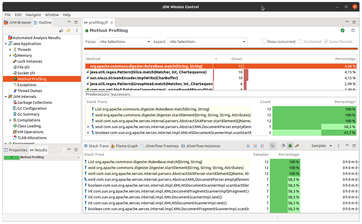Open the Focus selection dropdown
Viewport: 362px width, 224px height.
(125, 42)
